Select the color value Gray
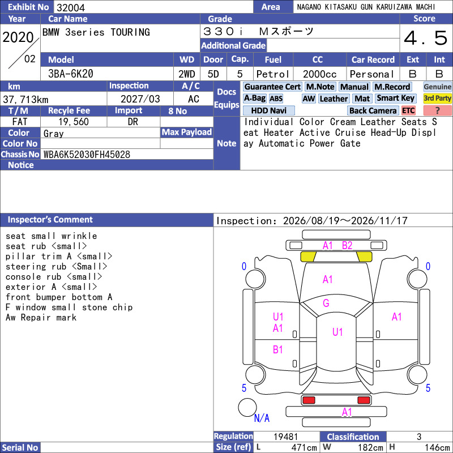 point(53,134)
